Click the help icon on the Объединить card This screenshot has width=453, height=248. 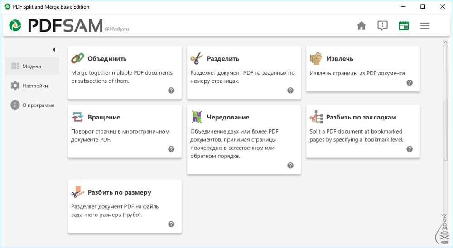tap(171, 91)
